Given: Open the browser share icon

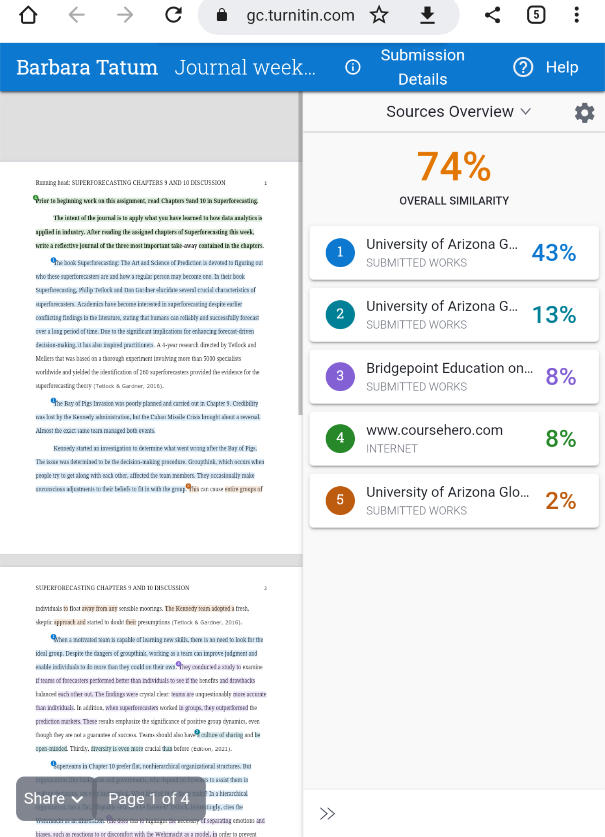Looking at the screenshot, I should pos(493,15).
